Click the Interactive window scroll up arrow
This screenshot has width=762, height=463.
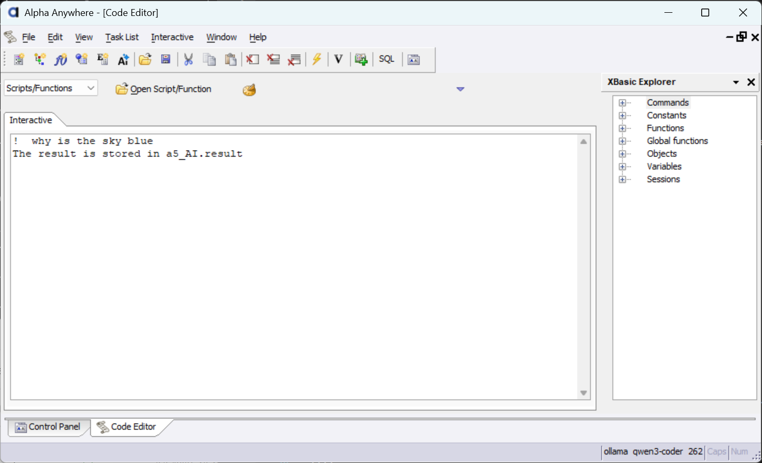pyautogui.click(x=584, y=142)
